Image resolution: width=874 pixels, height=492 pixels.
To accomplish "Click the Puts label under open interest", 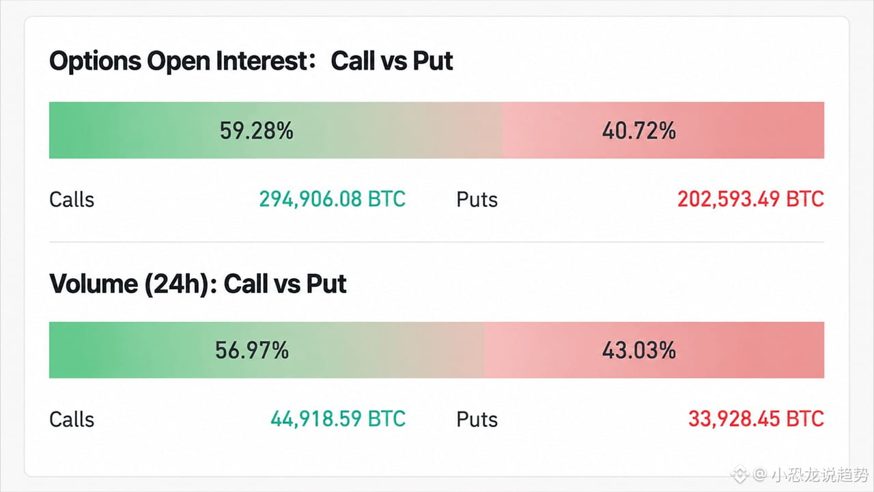I will [x=477, y=200].
